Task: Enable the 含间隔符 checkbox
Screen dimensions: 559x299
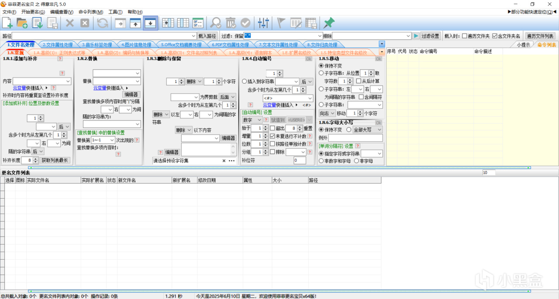Action: 362,97
